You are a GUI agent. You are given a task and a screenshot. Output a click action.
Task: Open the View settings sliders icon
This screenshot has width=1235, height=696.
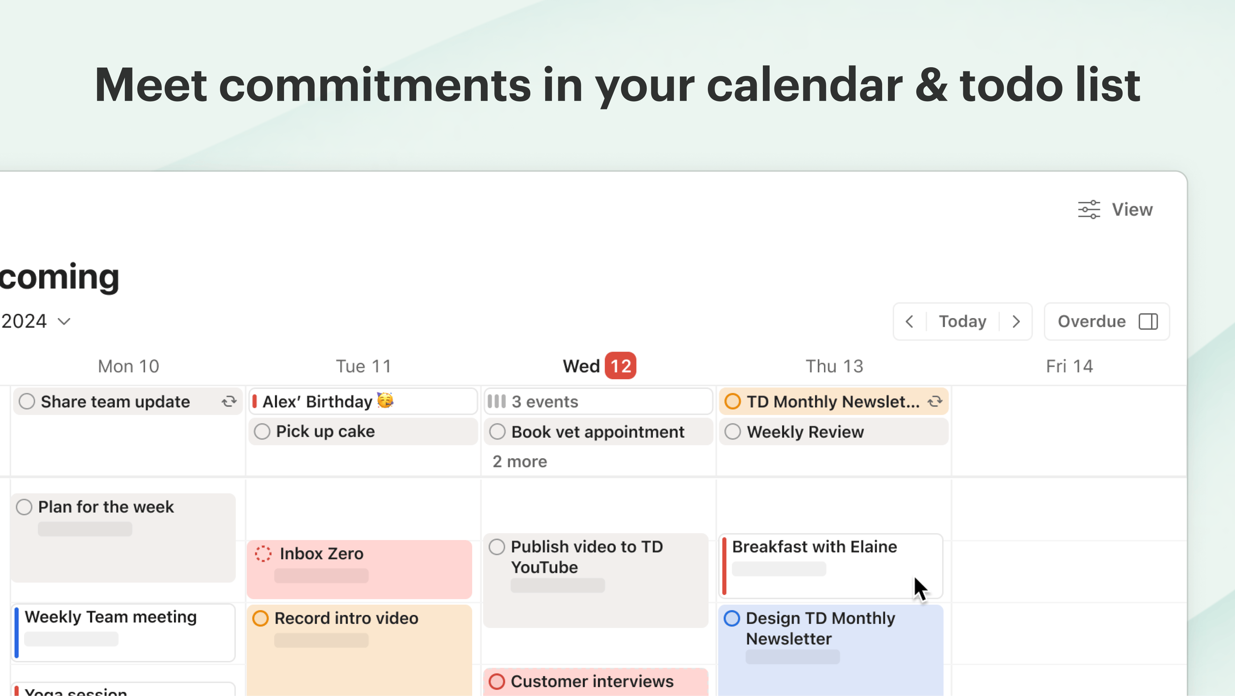1089,209
